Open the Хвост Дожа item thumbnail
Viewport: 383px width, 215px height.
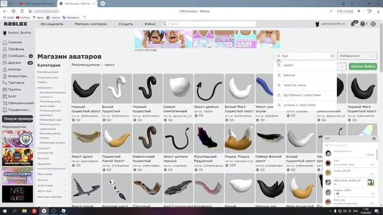[86, 138]
